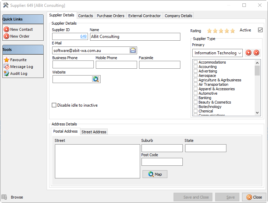268x203 pixels.
Task: Click the Supplier ID 649 link
Action: 84,36
